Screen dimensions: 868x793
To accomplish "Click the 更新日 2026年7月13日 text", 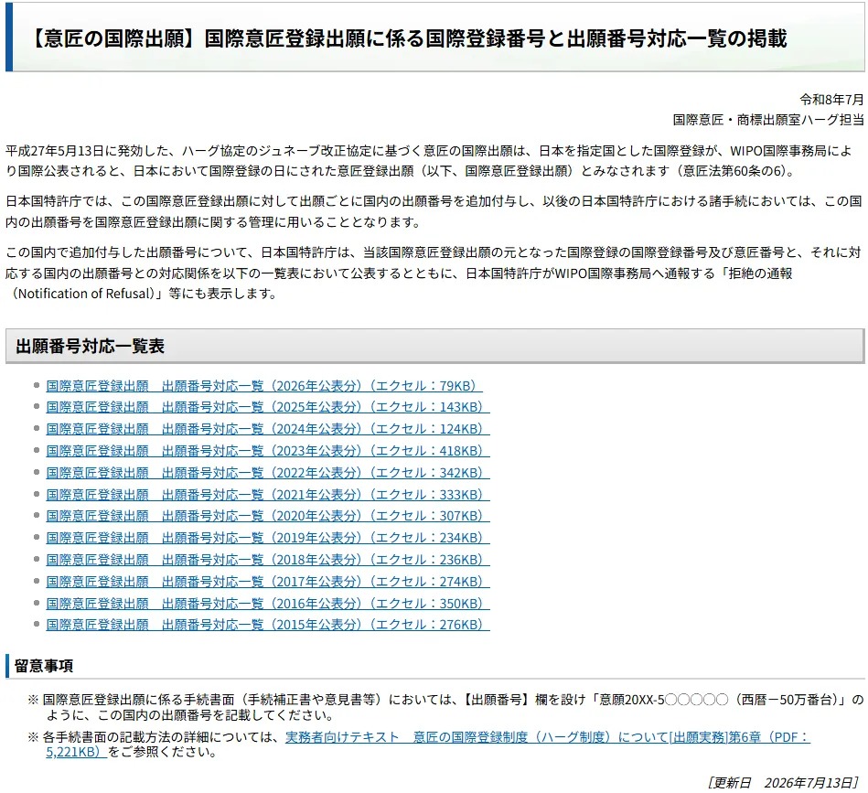I will (783, 783).
